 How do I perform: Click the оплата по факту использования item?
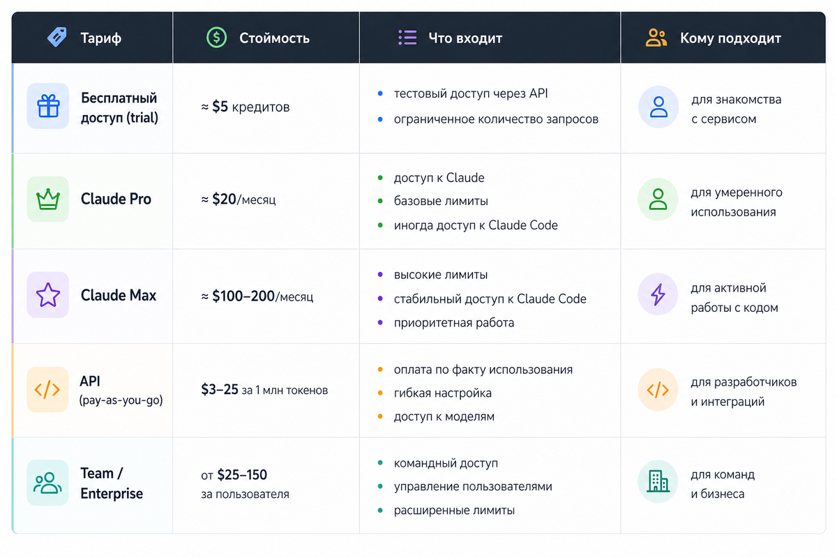click(483, 370)
